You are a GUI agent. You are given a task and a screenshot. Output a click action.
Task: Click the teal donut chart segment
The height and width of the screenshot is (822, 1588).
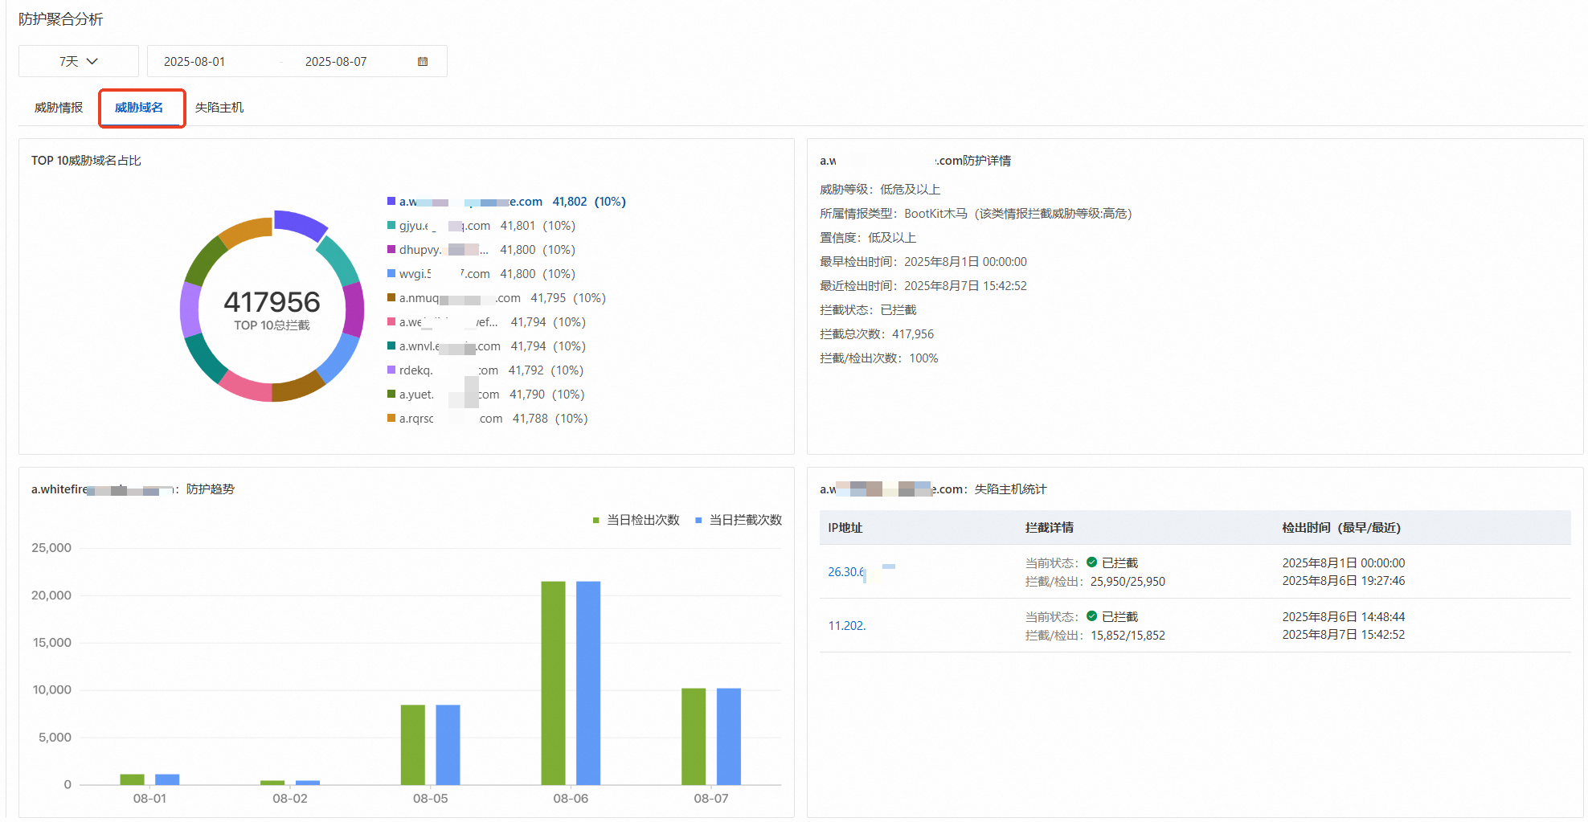point(341,259)
